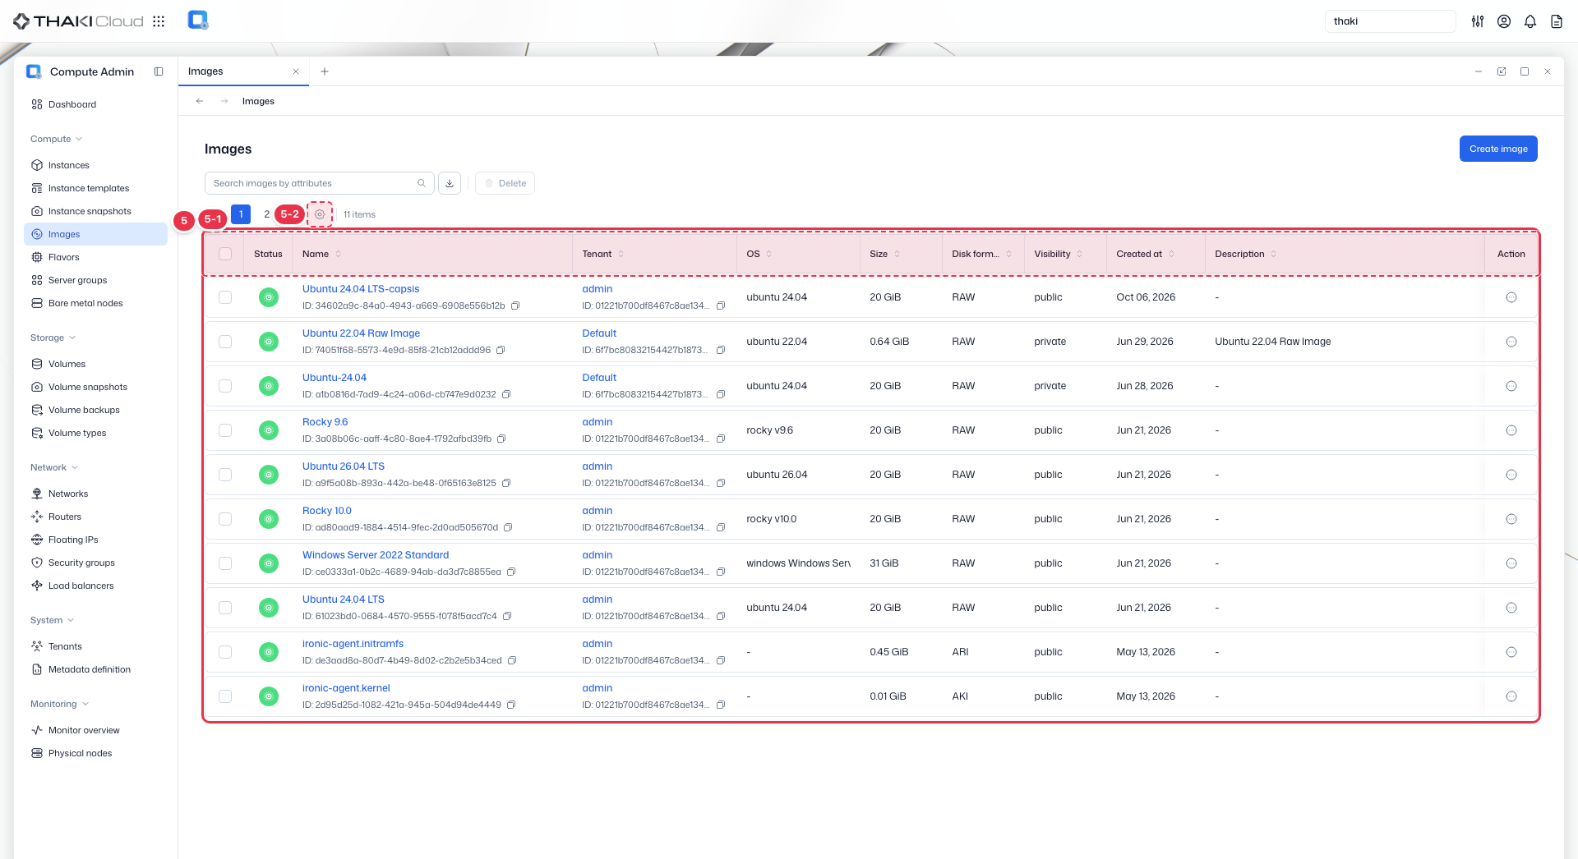This screenshot has width=1578, height=859.
Task: Open table column settings gear
Action: tap(320, 214)
